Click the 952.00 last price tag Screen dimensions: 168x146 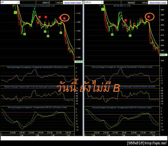tap(163, 55)
